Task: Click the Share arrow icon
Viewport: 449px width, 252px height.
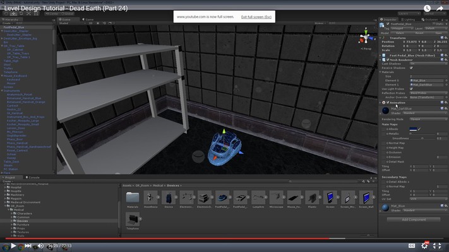Action: [x=440, y=9]
